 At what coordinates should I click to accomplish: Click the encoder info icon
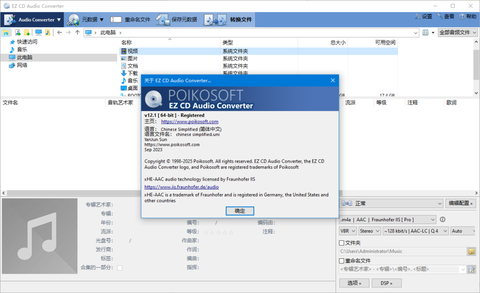[442, 219]
